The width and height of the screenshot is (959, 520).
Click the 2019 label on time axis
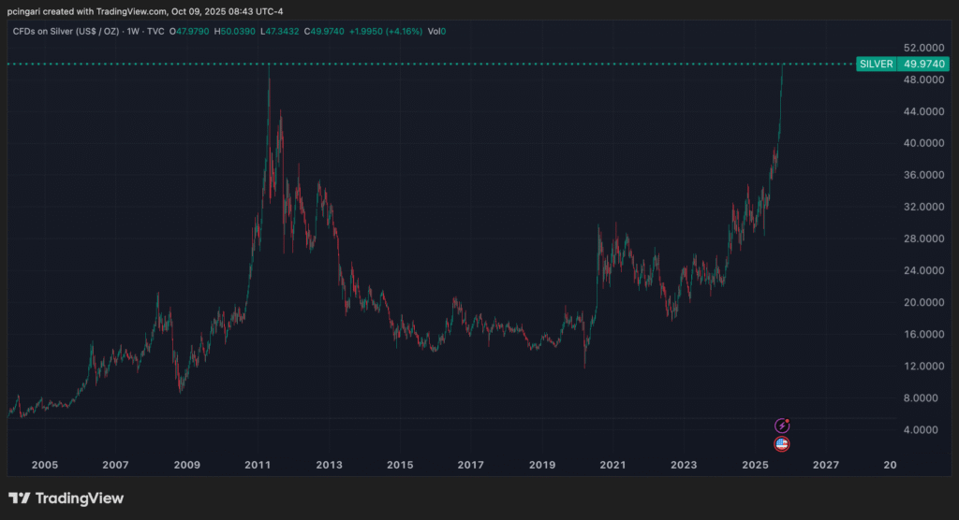click(541, 465)
